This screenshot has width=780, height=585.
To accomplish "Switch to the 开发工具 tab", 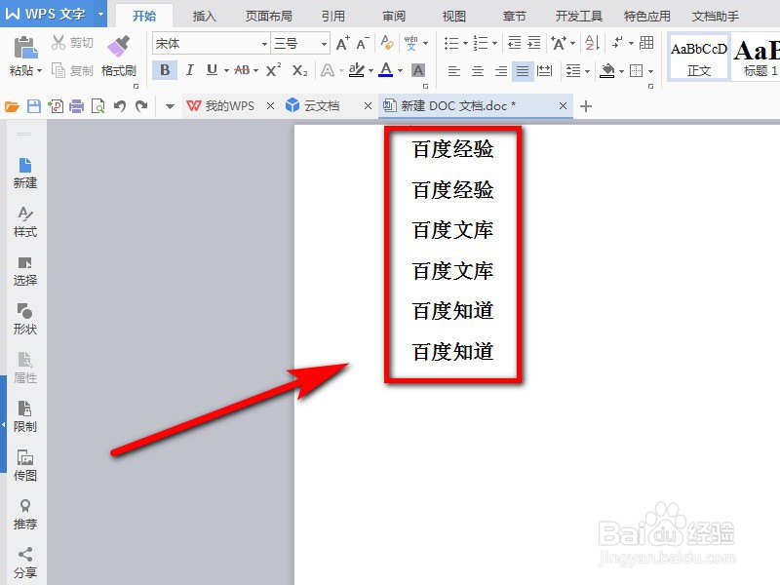I will click(578, 16).
